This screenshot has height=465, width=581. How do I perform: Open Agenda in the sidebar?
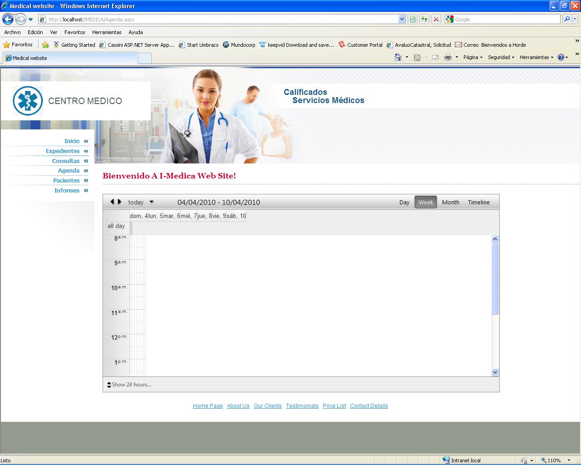click(69, 171)
